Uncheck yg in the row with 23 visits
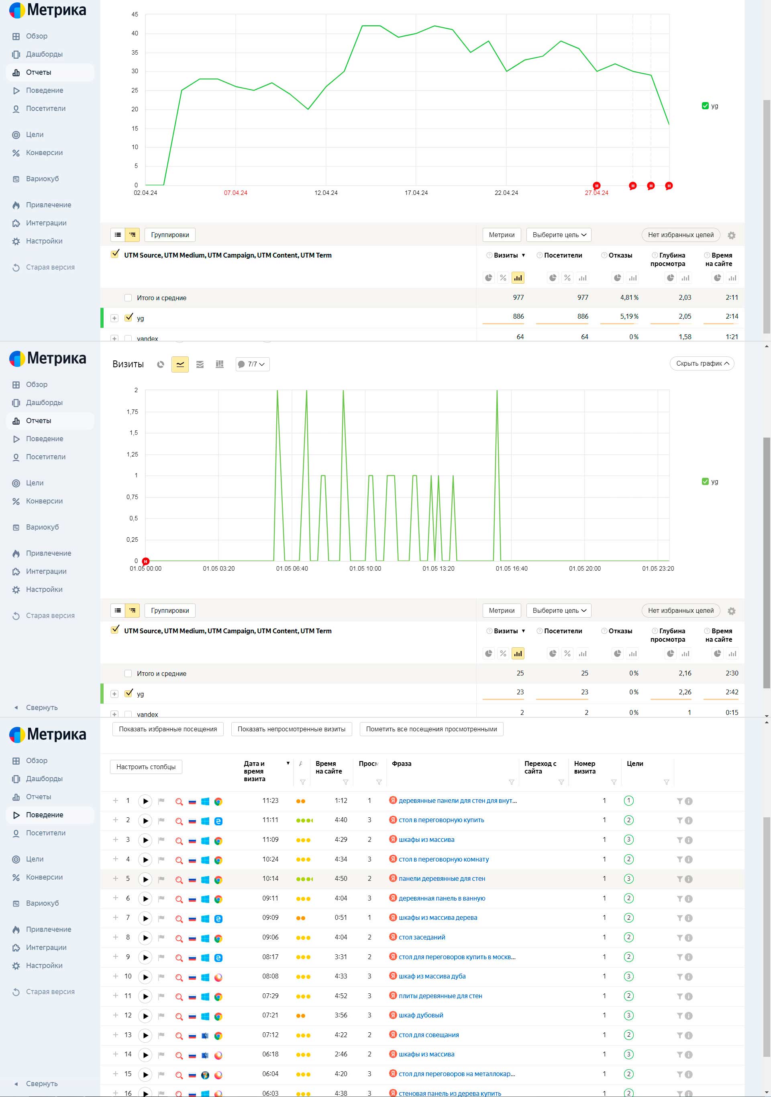Screen dimensions: 771x1097 (x=128, y=693)
